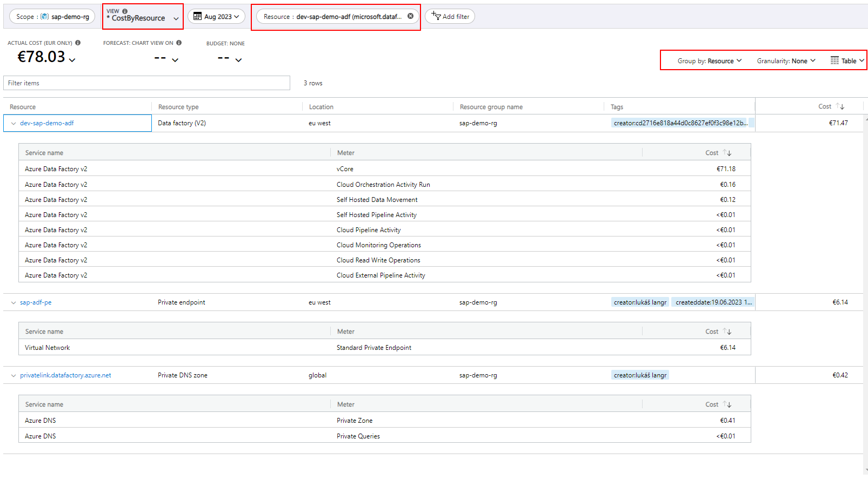
Task: Click the Private Zone meter cell
Action: point(355,421)
